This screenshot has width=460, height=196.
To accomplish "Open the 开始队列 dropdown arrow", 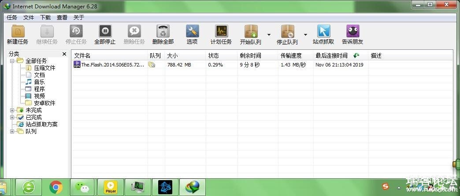I will 269,35.
